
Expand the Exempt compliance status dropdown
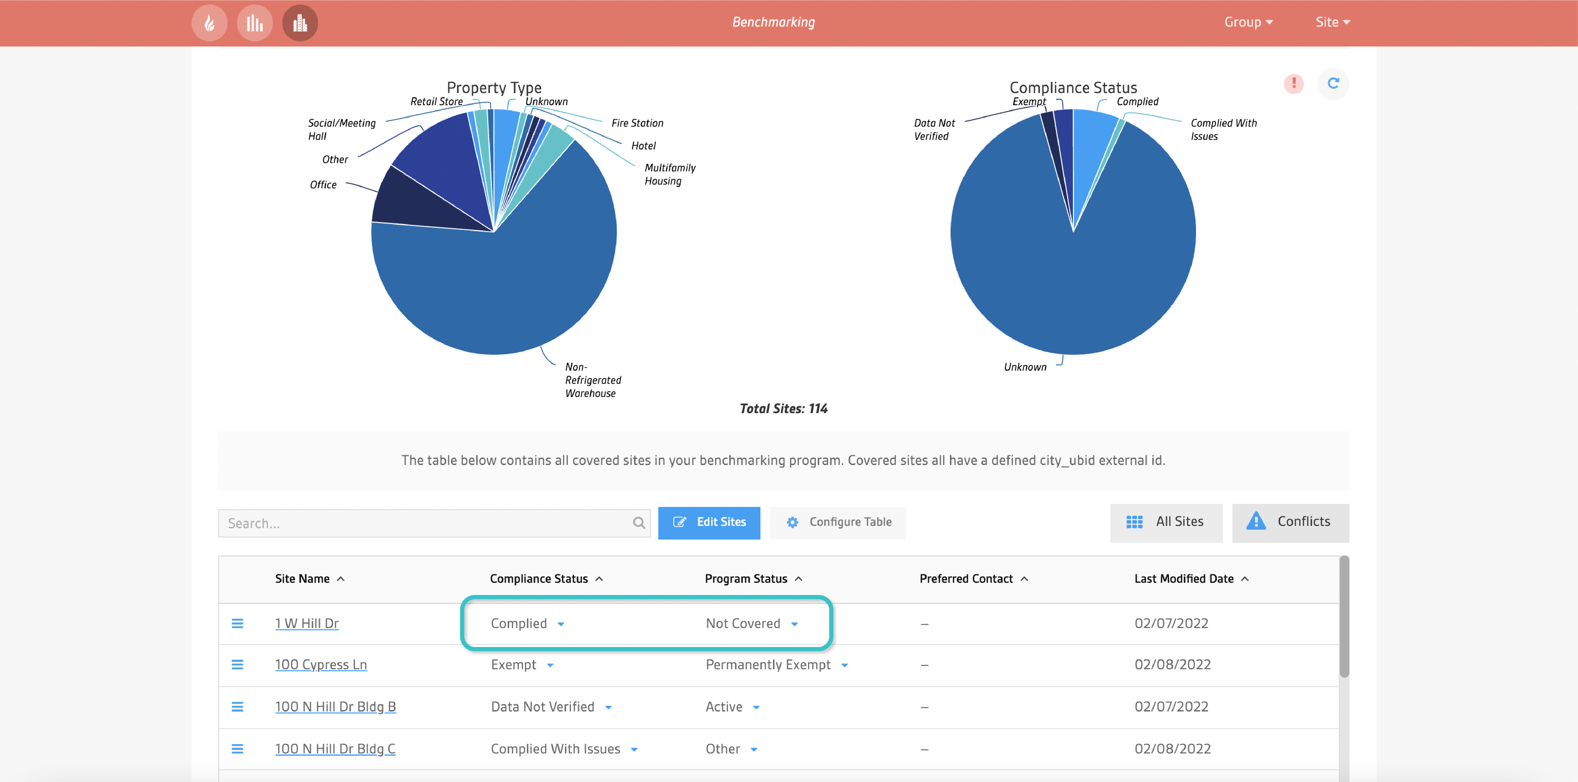tap(550, 665)
